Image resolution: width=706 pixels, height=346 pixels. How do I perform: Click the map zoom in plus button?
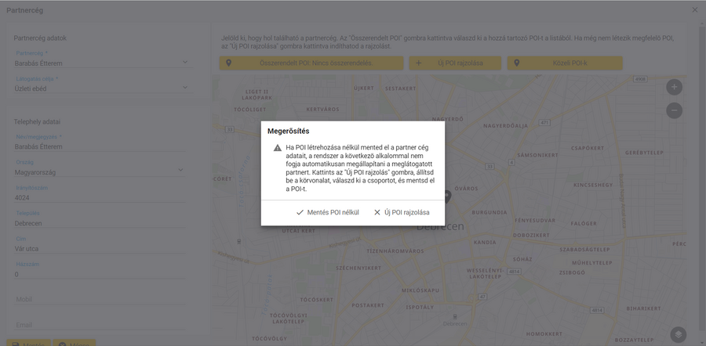pos(674,87)
